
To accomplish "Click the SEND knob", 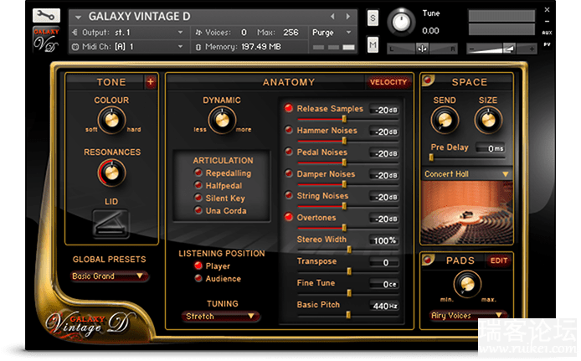I will (445, 120).
